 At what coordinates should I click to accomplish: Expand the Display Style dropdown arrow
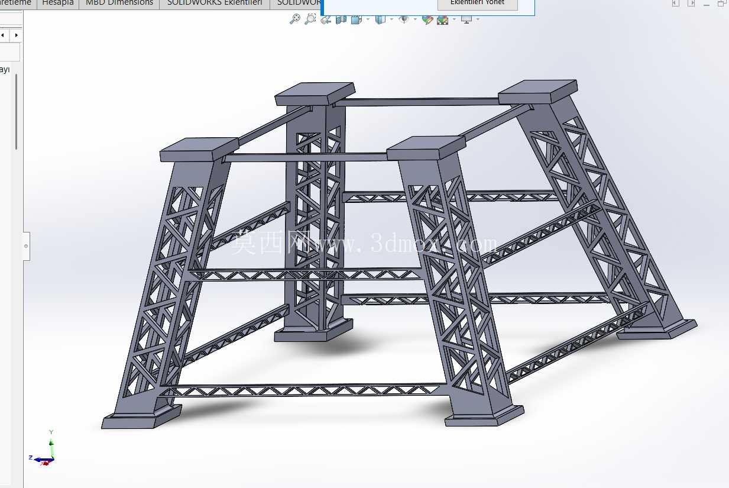coord(391,19)
